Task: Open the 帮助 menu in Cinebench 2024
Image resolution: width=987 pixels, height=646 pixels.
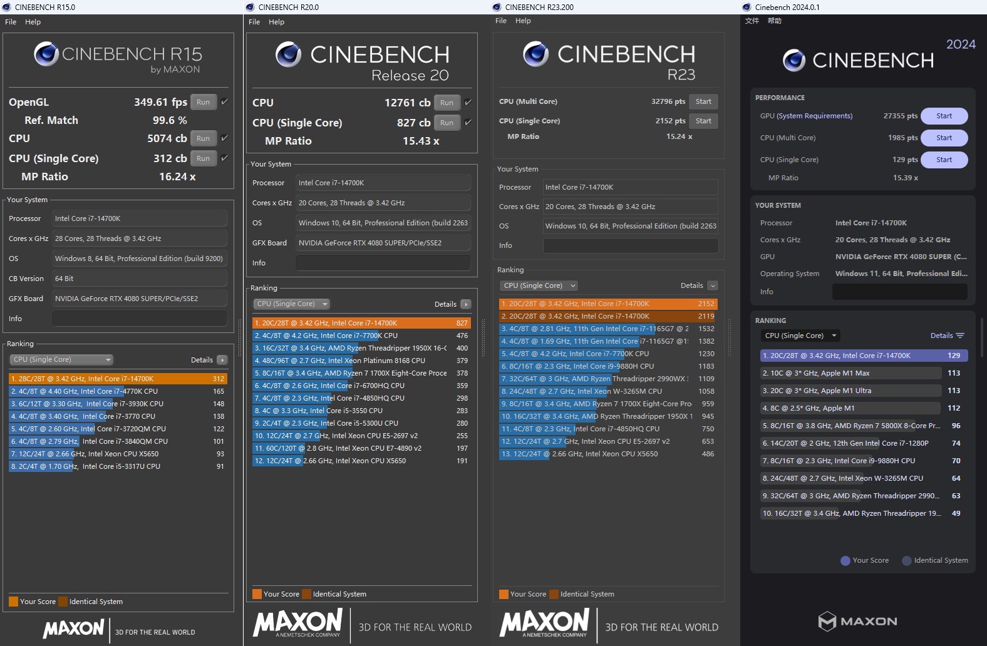Action: (775, 21)
